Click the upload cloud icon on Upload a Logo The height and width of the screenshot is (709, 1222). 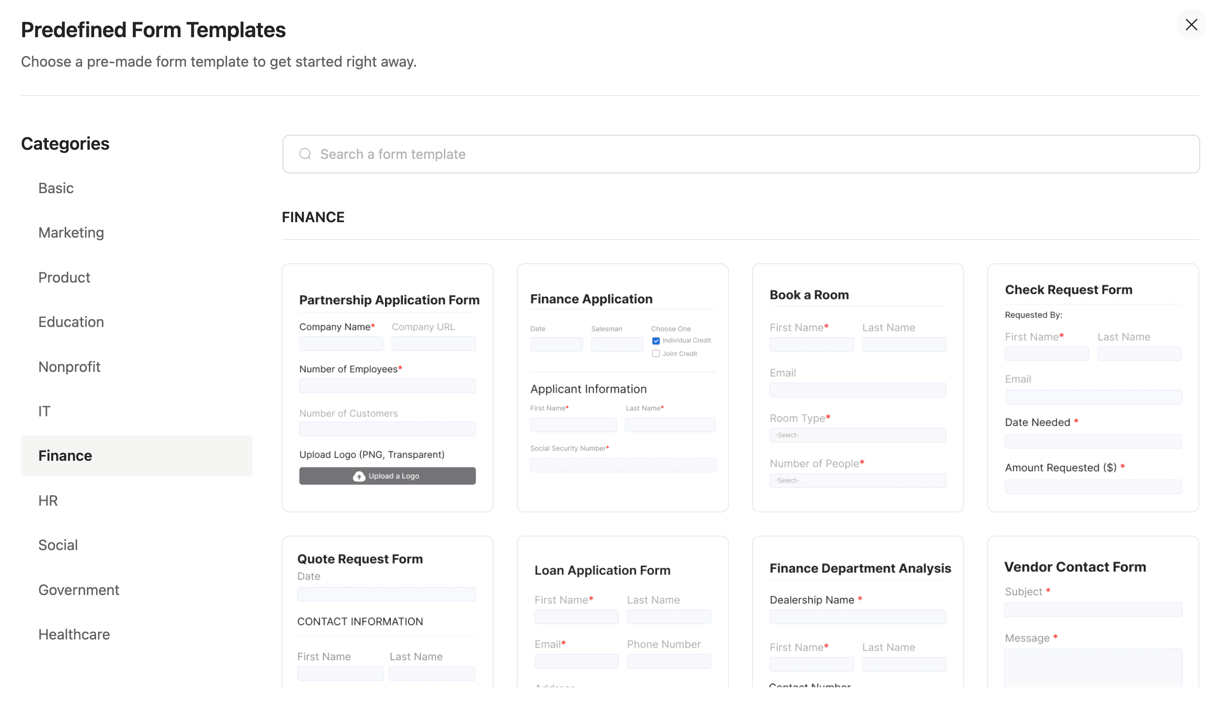359,476
